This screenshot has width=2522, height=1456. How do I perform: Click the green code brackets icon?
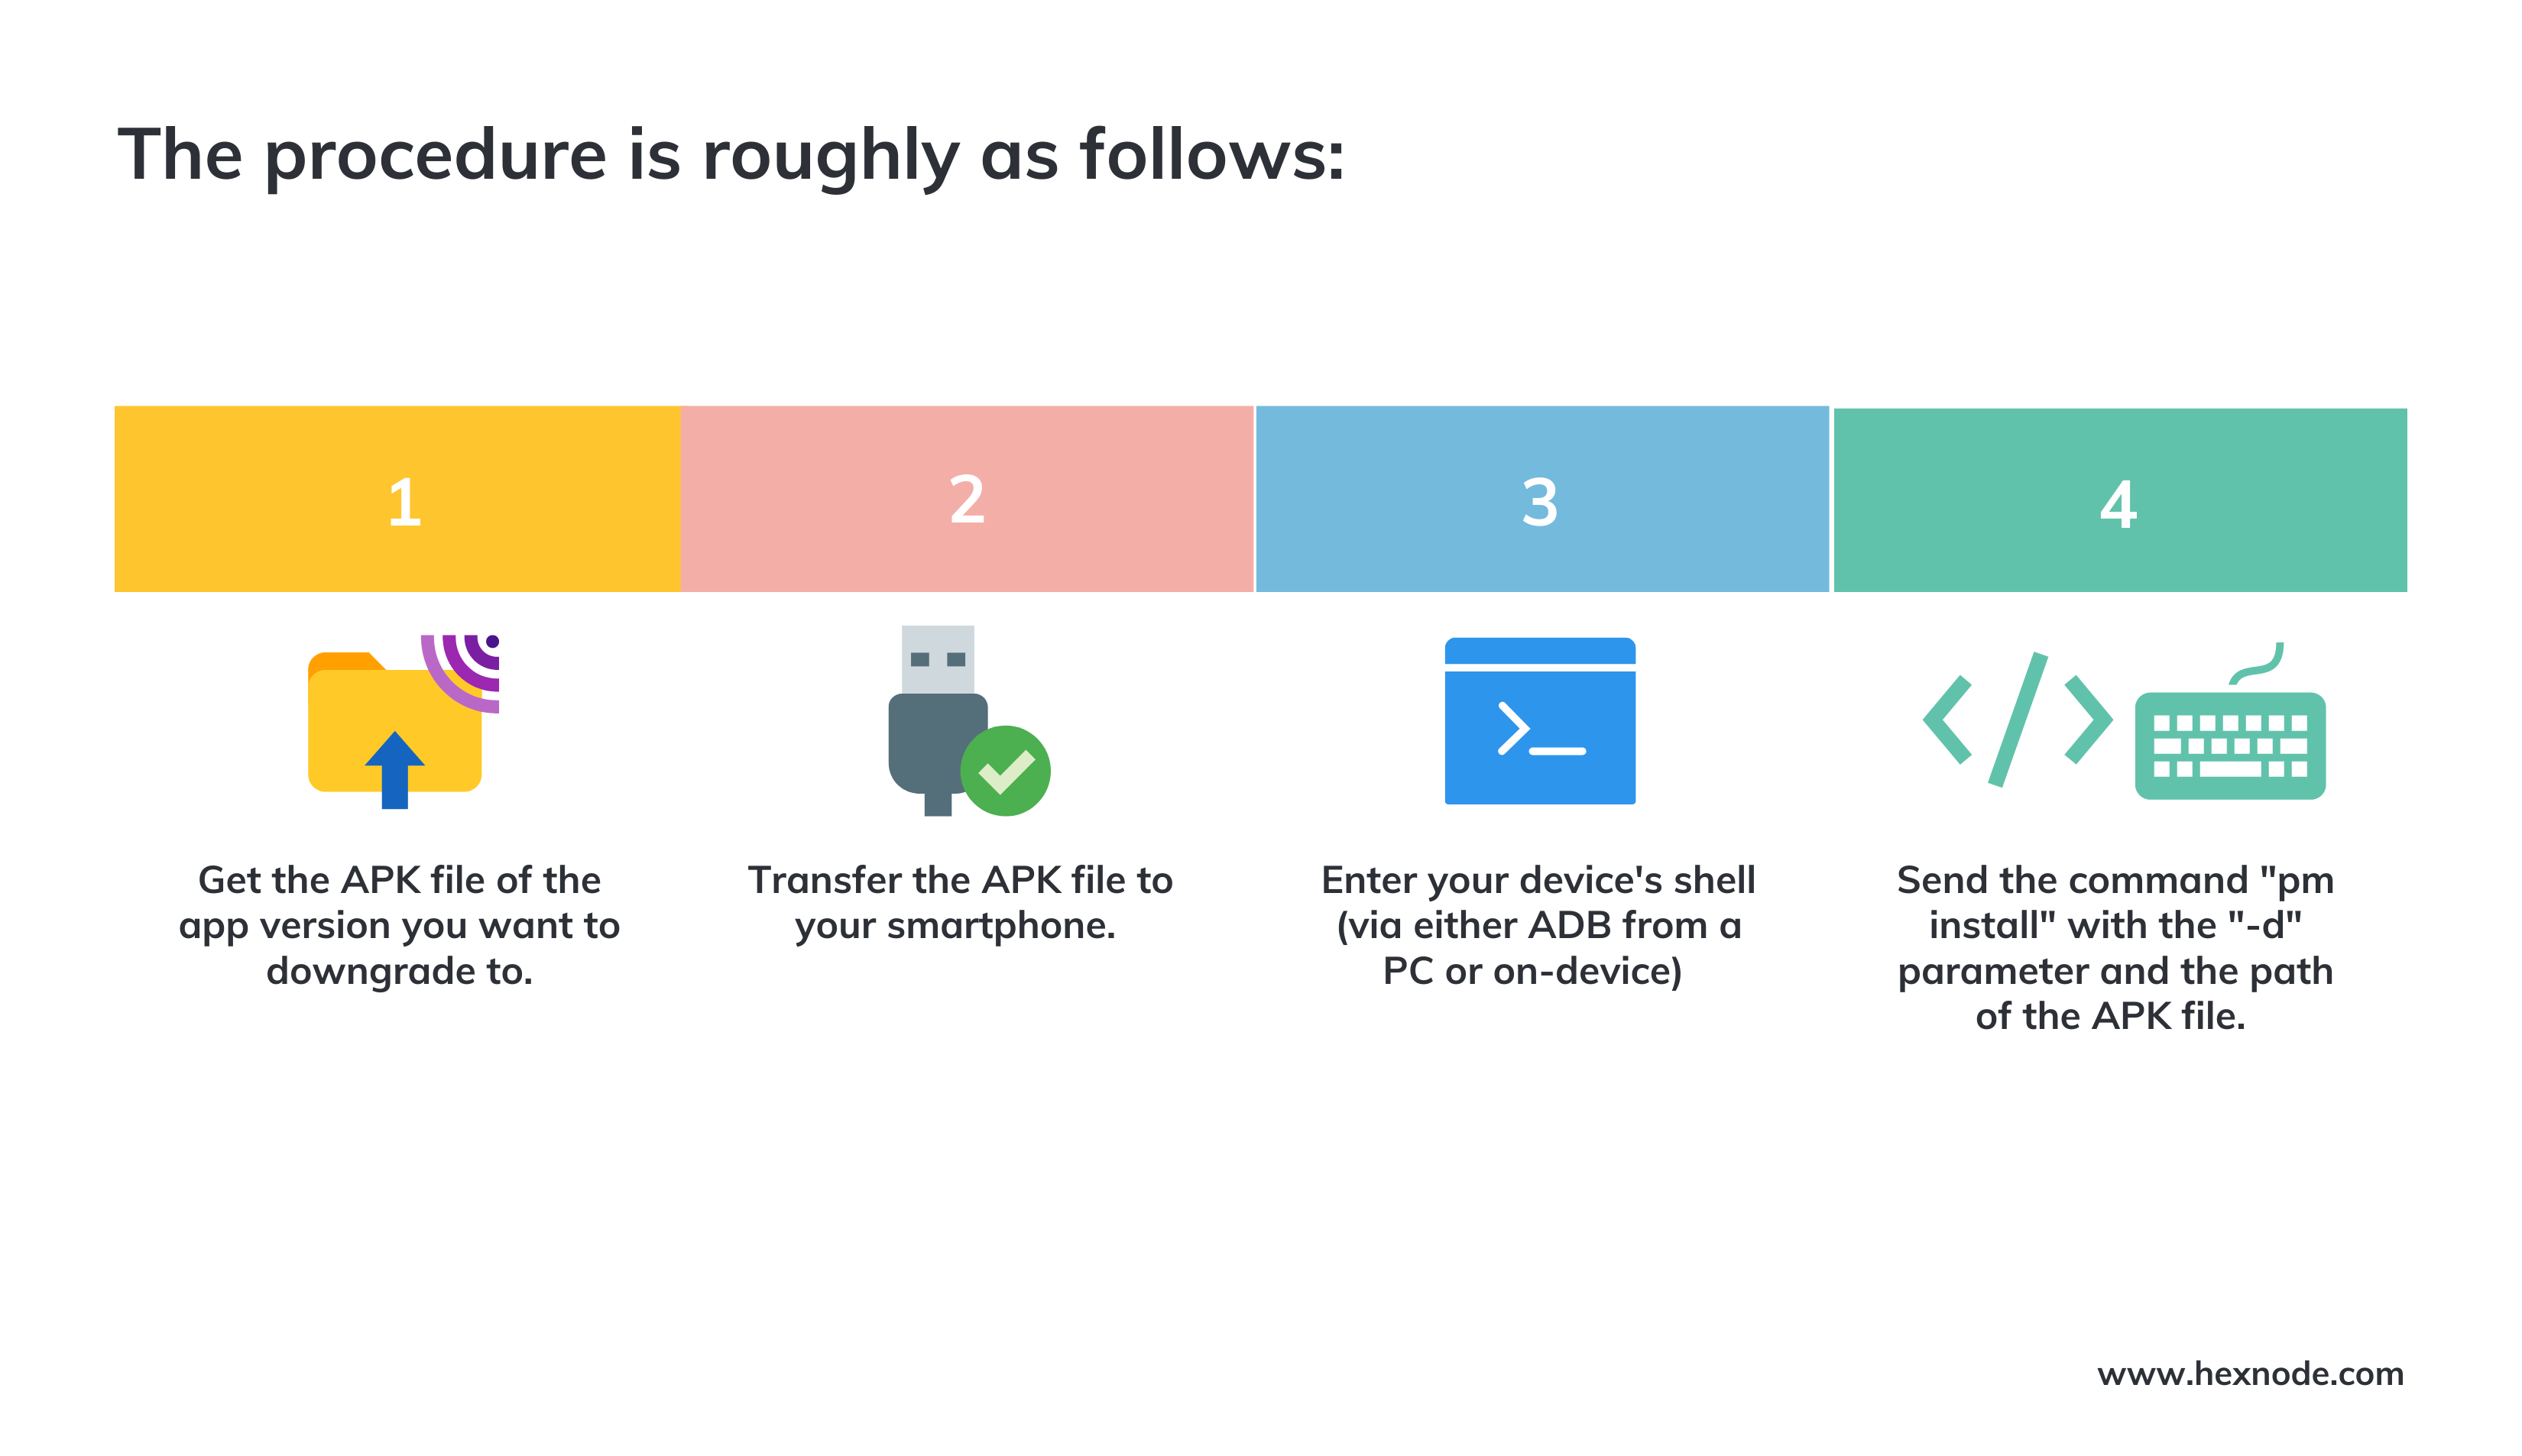point(2017,719)
